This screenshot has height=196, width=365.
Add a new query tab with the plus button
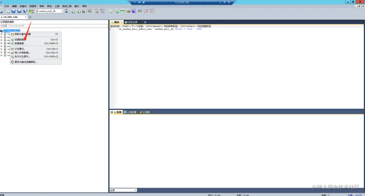pyautogui.click(x=145, y=22)
